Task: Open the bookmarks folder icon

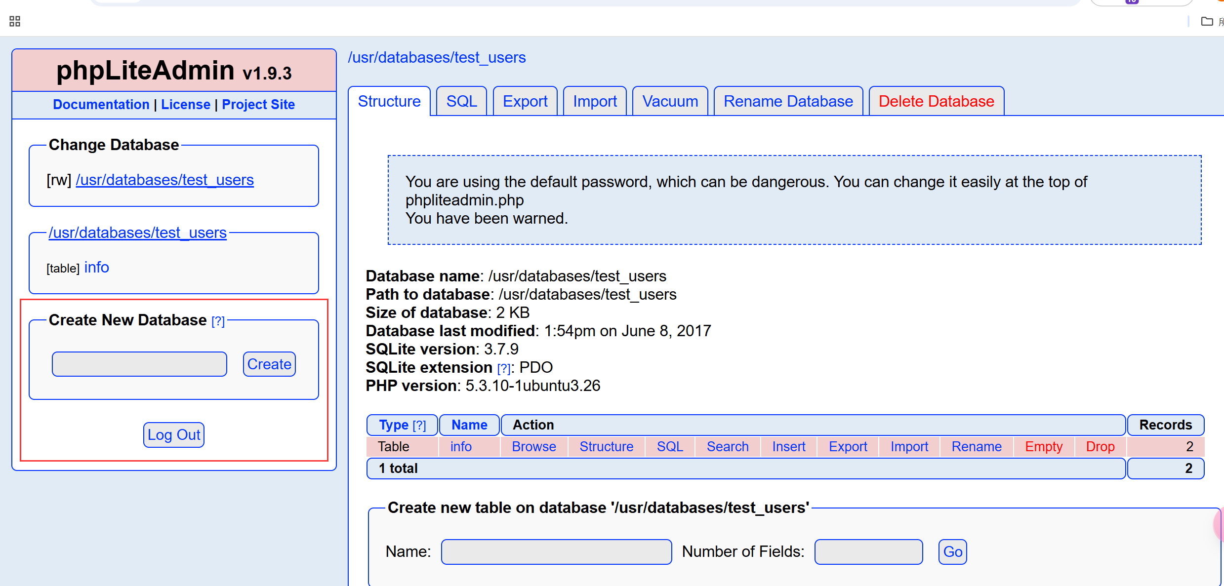Action: pyautogui.click(x=1207, y=21)
